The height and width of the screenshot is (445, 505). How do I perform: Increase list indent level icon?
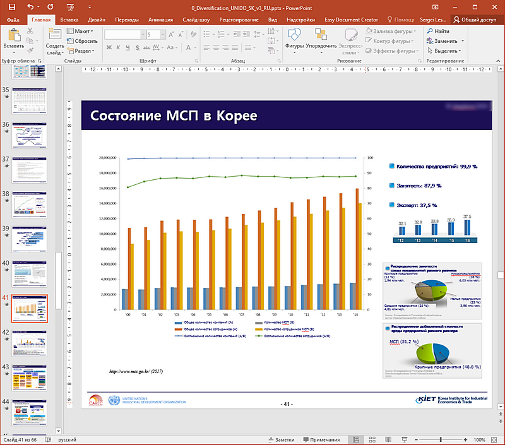pos(246,34)
